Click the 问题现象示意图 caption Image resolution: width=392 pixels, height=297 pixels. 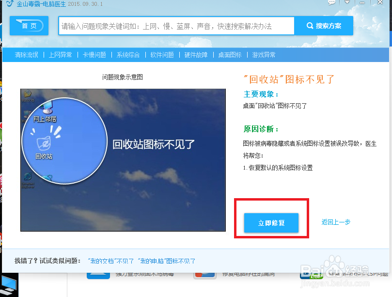point(123,77)
